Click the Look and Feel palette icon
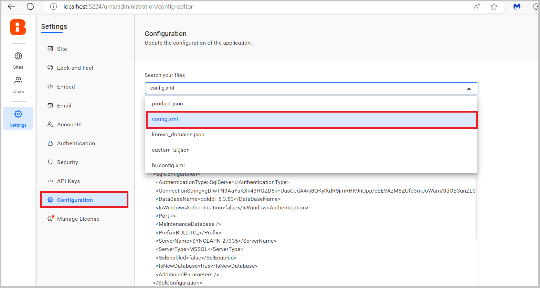 [50, 68]
